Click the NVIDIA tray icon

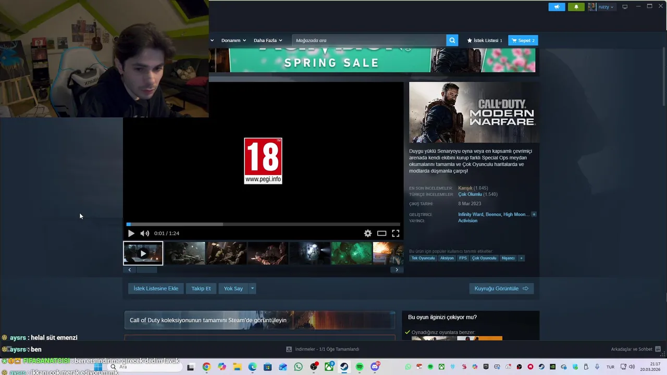click(x=552, y=367)
